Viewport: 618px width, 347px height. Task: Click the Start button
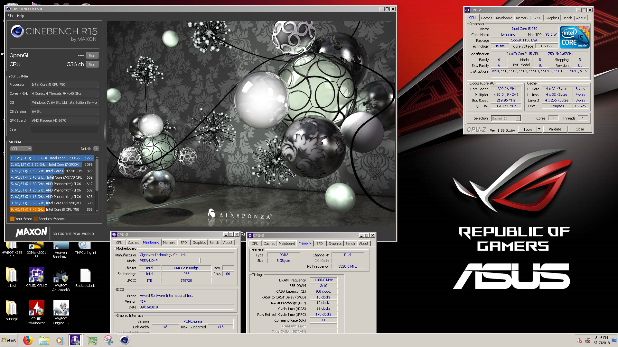9,340
